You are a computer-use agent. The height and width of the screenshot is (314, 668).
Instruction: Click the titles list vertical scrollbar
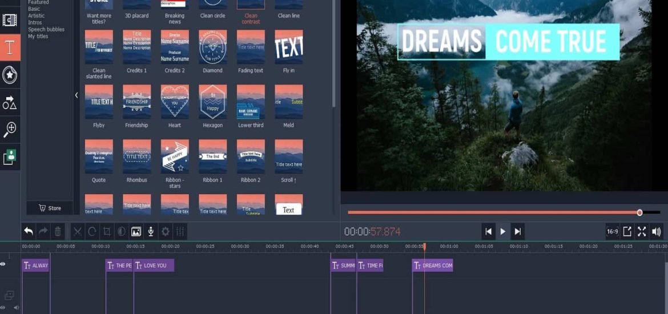pos(333,53)
